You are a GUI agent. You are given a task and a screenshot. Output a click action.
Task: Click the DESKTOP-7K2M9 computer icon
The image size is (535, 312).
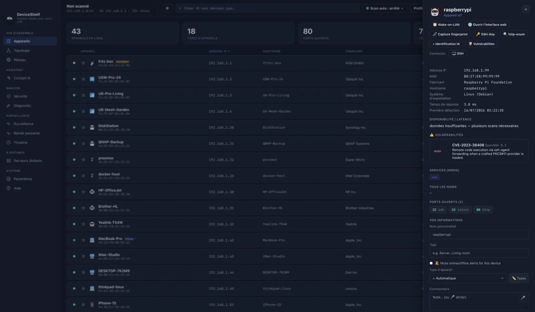(x=92, y=272)
